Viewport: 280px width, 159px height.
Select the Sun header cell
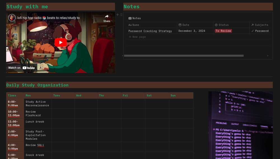pyautogui.click(x=181, y=95)
